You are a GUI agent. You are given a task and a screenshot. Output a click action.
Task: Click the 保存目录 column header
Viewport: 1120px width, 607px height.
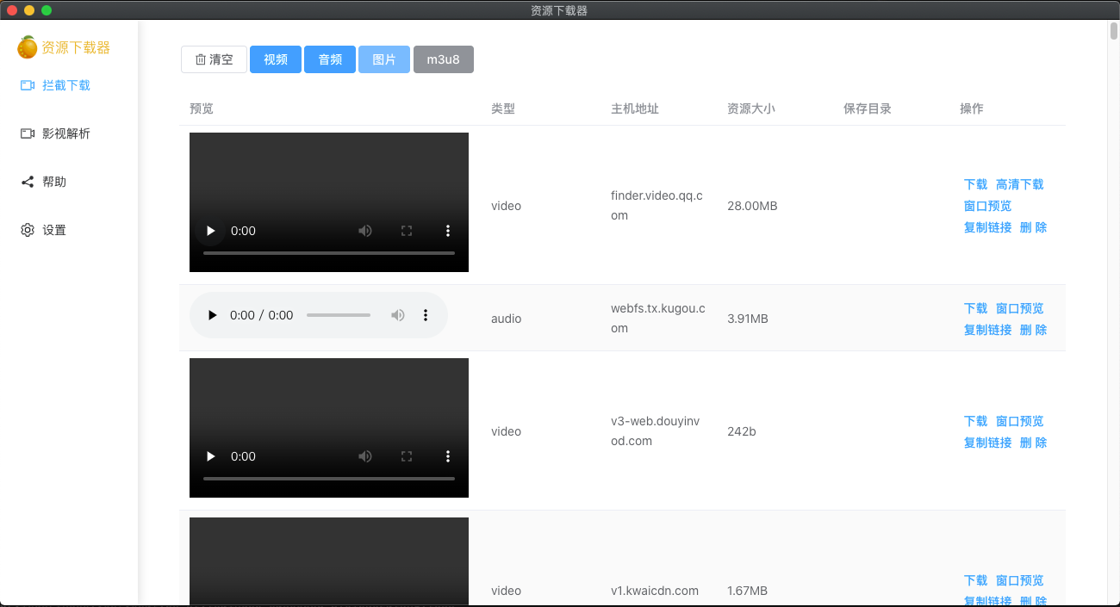(868, 108)
